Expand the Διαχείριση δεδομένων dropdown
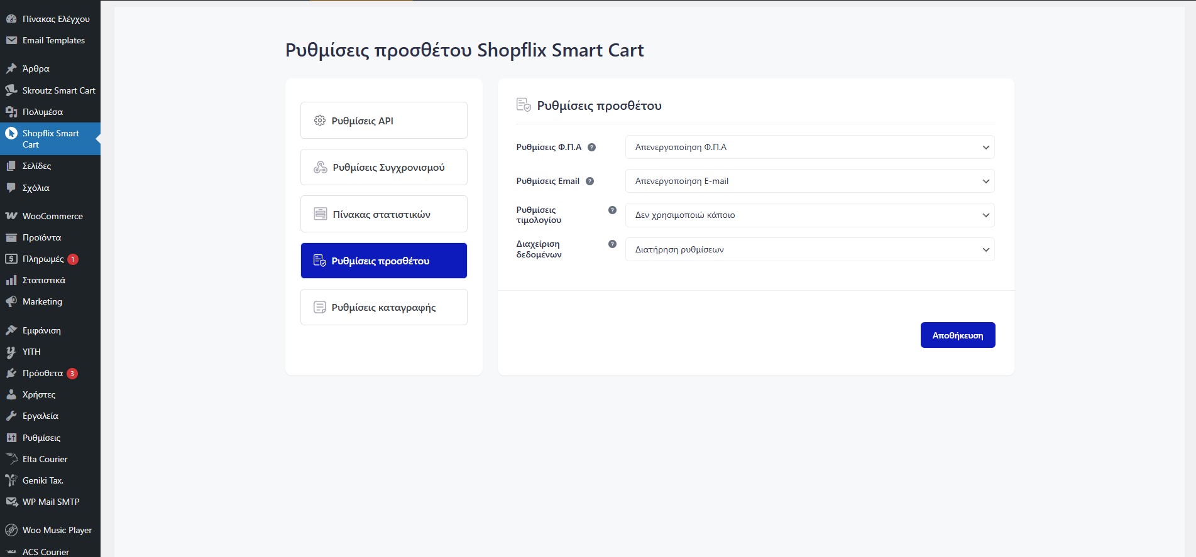1196x557 pixels. click(809, 250)
